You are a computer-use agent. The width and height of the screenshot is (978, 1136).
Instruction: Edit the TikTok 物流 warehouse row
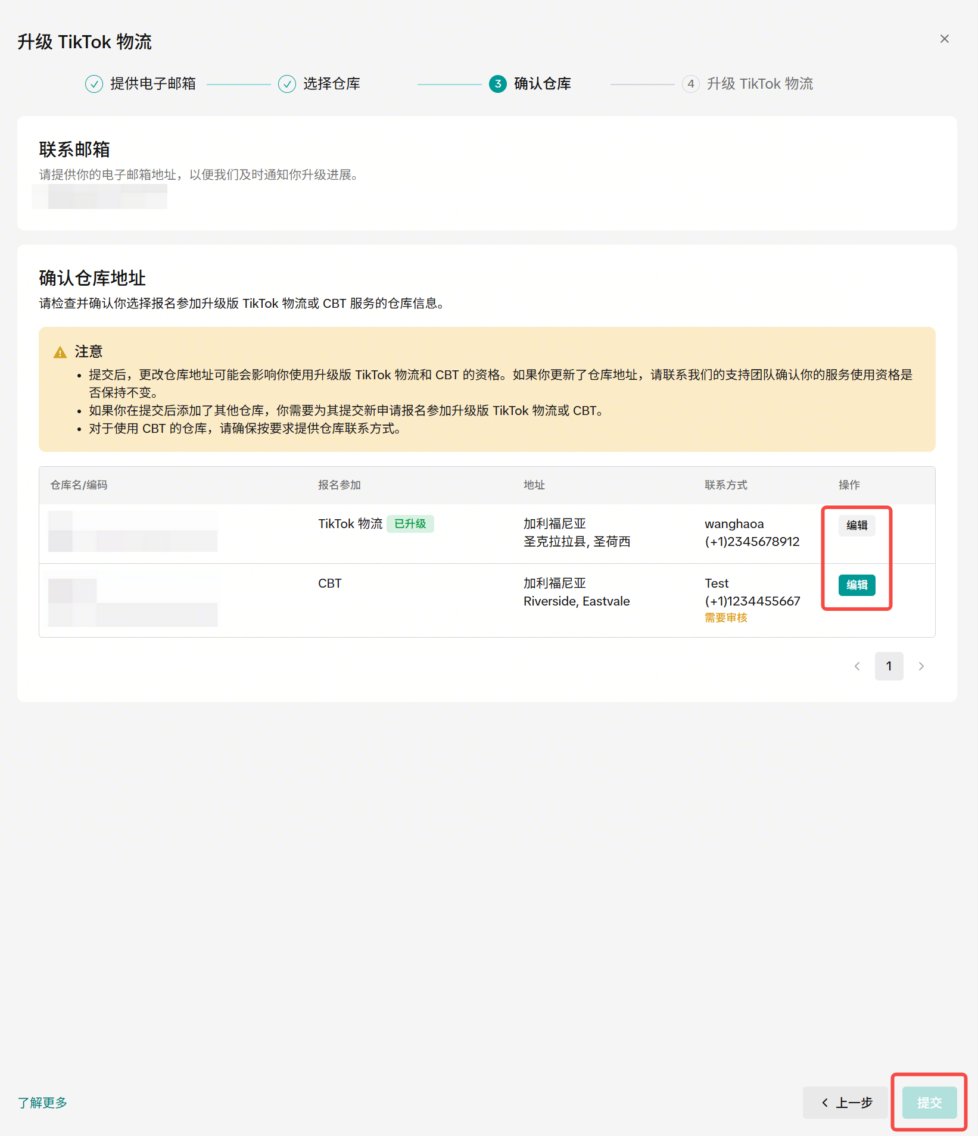tap(856, 525)
